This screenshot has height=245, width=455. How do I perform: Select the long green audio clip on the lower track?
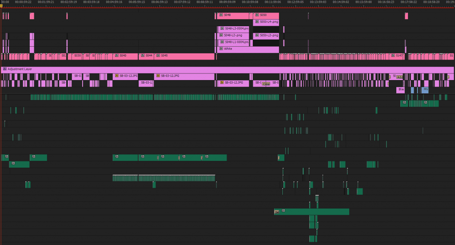tap(315, 212)
